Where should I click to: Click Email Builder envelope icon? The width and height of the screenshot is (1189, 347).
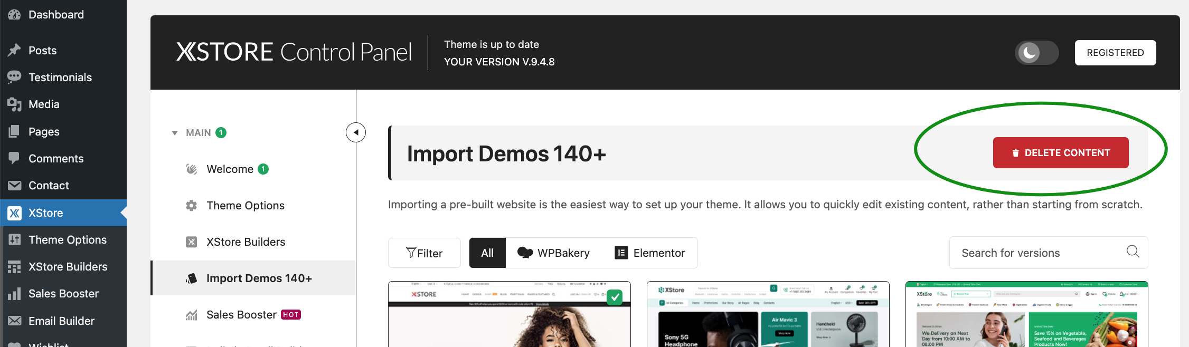(14, 321)
